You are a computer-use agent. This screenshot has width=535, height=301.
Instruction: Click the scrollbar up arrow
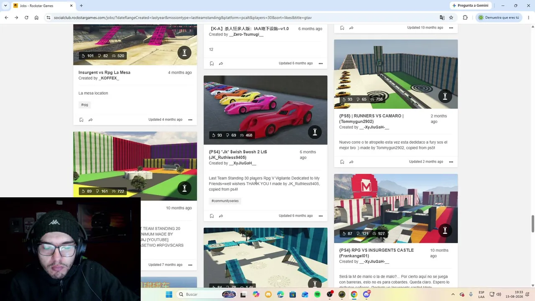532,27
